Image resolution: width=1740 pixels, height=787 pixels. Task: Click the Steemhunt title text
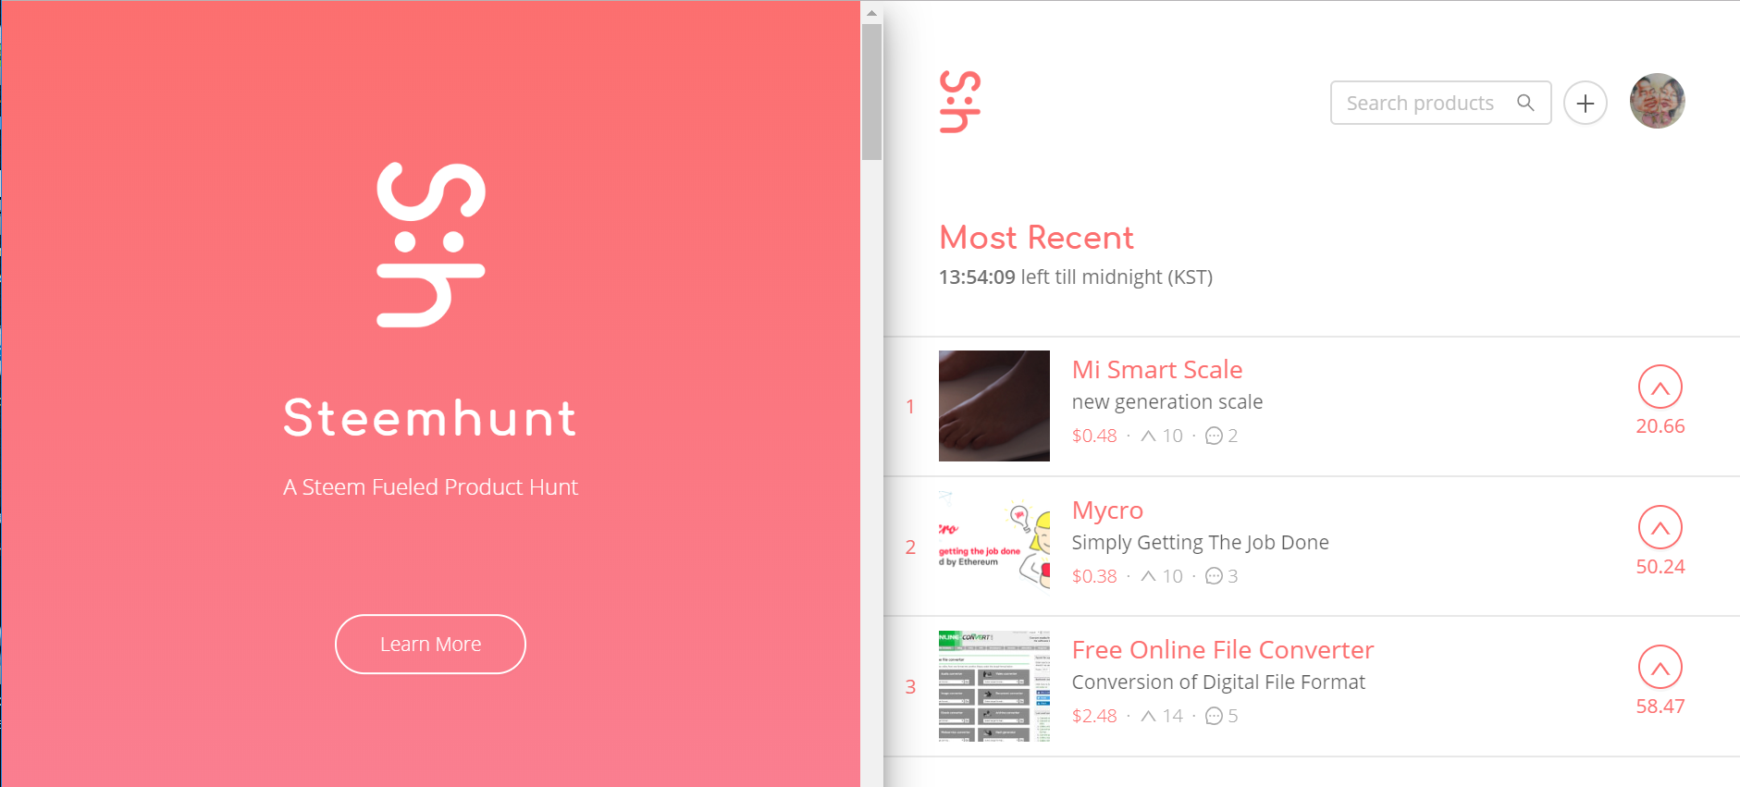(x=430, y=418)
